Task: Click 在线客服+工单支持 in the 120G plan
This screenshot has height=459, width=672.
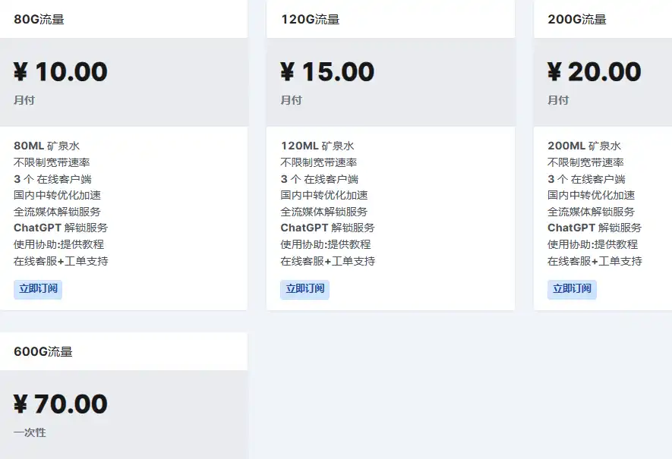Action: (x=327, y=261)
